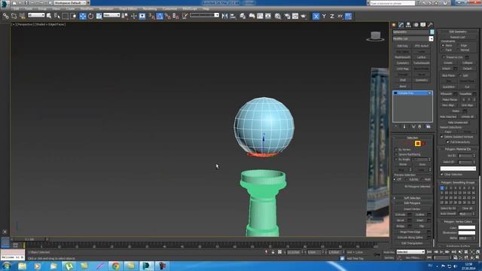Open the Modify command panel tab

point(401,25)
